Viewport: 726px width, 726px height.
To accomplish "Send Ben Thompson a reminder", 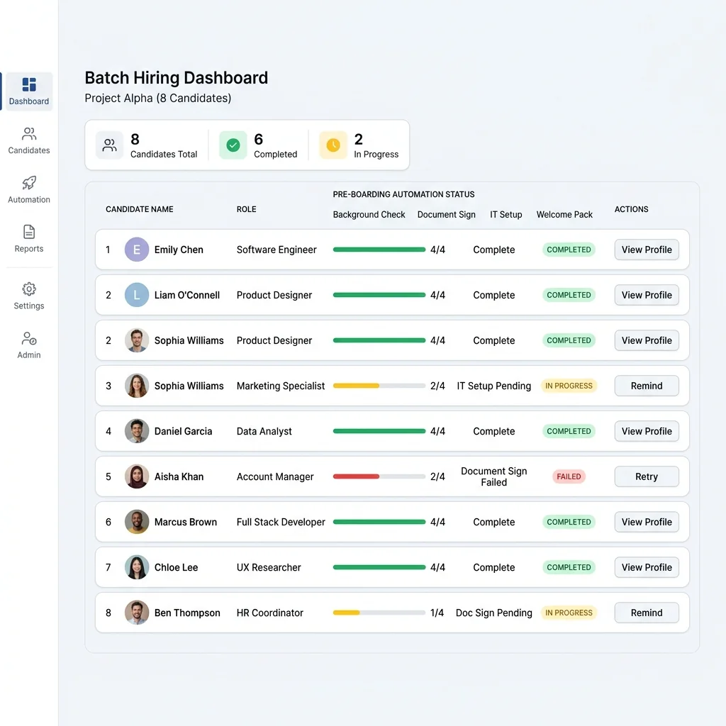I will tap(647, 613).
